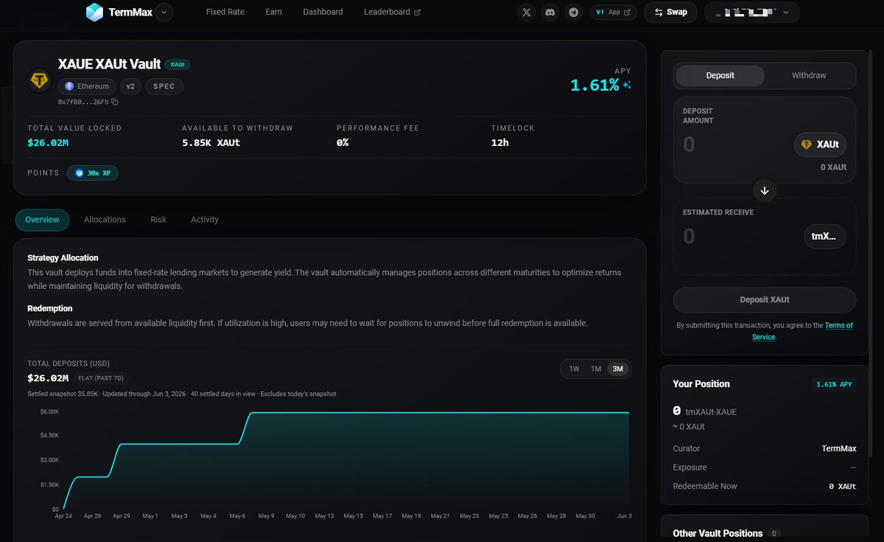Open the Fixed Rate menu

pos(225,12)
